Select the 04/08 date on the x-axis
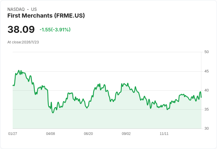Screen dimensions: 217x149 pyautogui.click(x=50, y=134)
